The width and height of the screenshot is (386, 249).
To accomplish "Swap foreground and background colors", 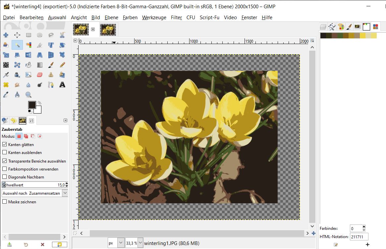I will 39,103.
